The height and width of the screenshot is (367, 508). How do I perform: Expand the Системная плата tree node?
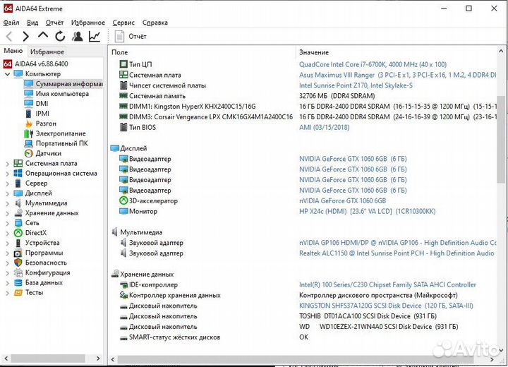(8, 164)
